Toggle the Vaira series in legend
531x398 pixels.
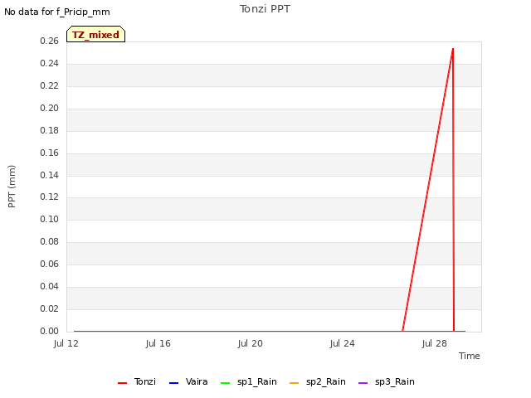188,381
